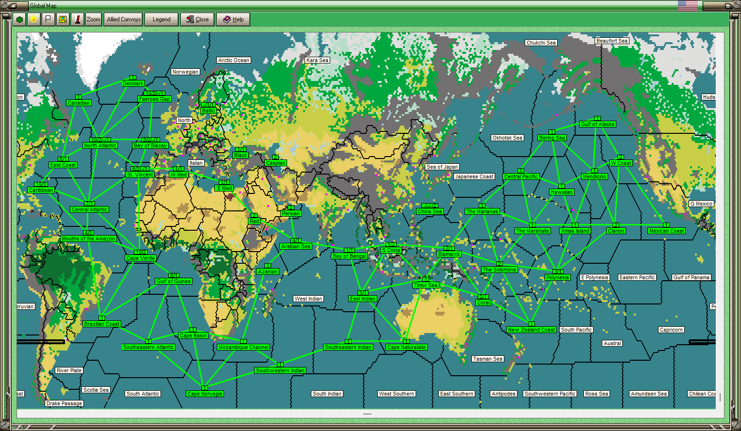This screenshot has height=431, width=741.
Task: Open Help for the Global Map
Action: pos(233,19)
